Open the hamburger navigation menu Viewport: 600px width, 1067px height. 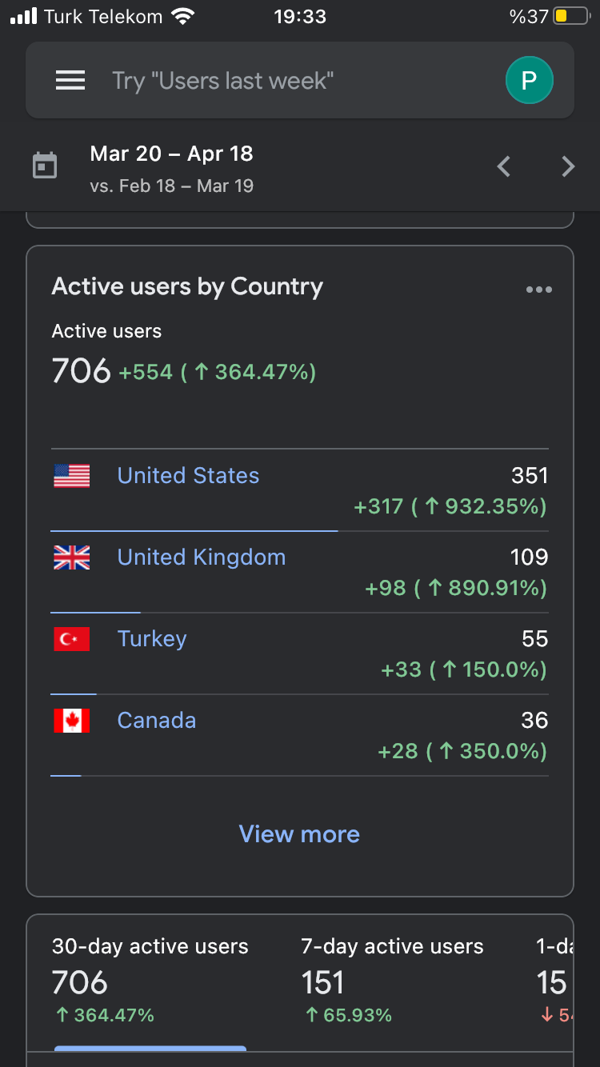click(70, 80)
